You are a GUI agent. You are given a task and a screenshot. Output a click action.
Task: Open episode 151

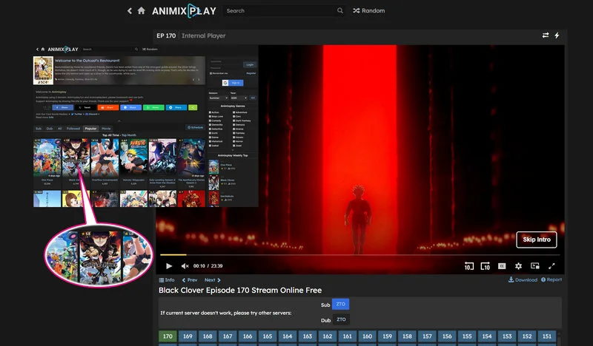pos(547,336)
